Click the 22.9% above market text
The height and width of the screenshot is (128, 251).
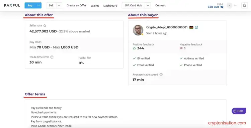(75, 31)
